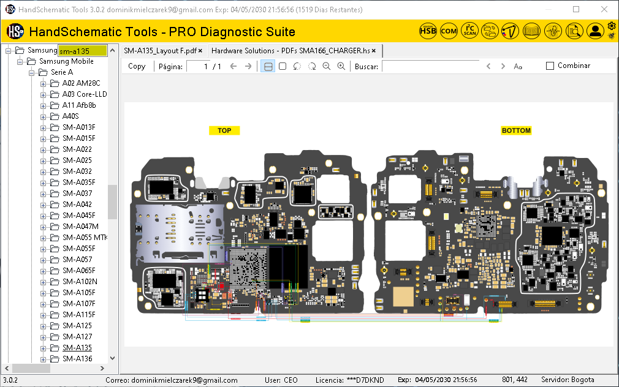
Task: Click 'User: CEO' in status bar
Action: 281,380
